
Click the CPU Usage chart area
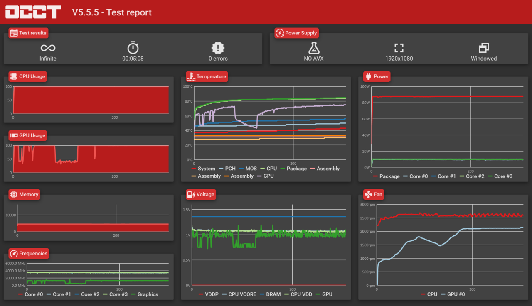(91, 100)
